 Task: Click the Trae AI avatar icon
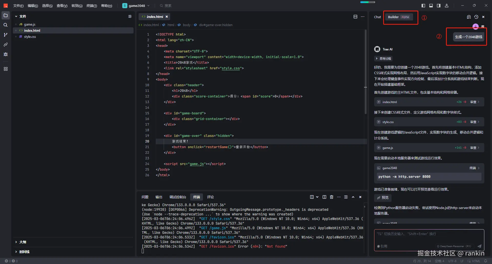click(x=377, y=49)
